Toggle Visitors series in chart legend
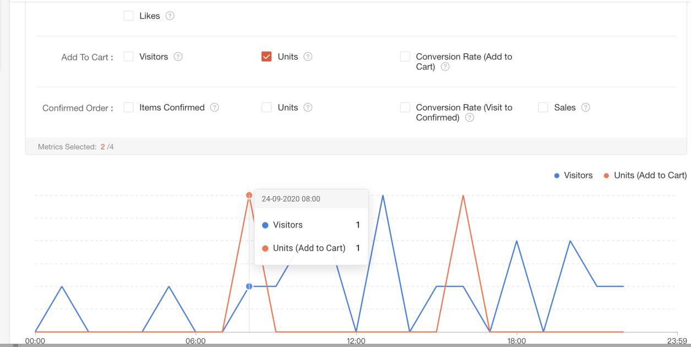 pyautogui.click(x=573, y=175)
